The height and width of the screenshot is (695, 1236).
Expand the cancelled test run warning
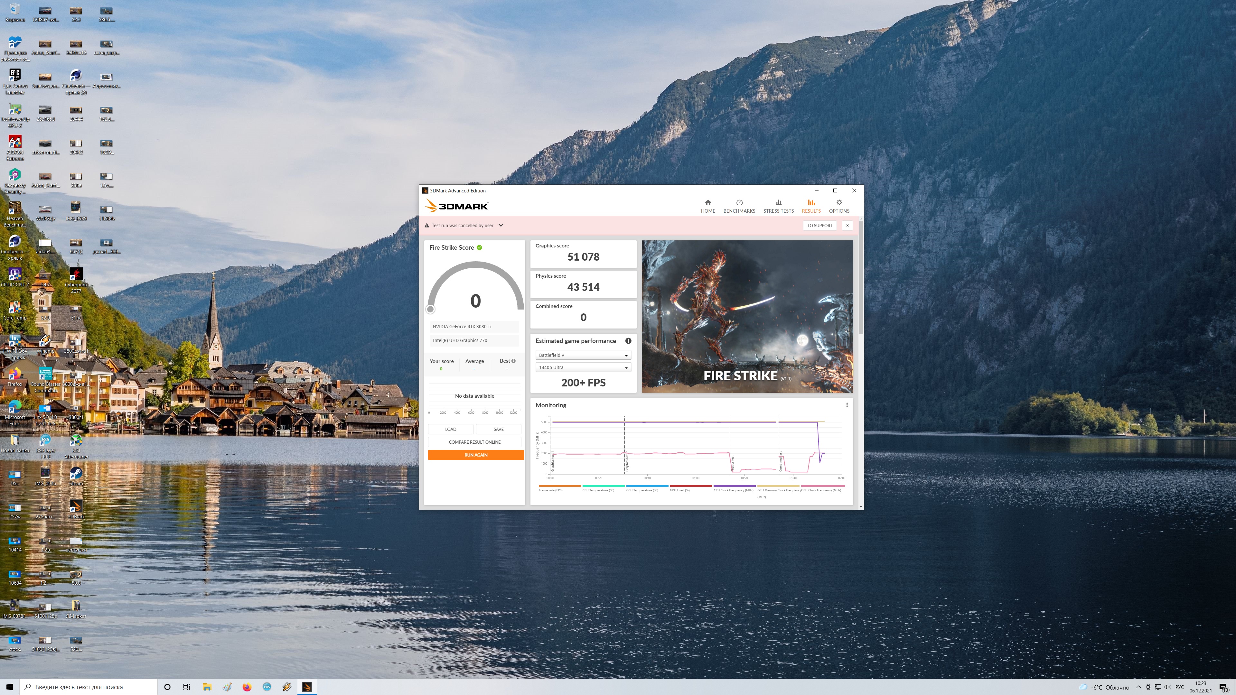pos(501,226)
